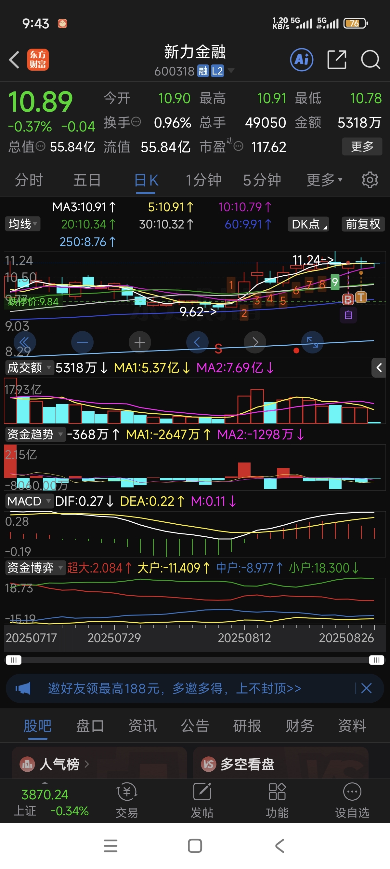The image size is (390, 869).
Task: Open invite friends 188元 promo link
Action: (x=175, y=688)
